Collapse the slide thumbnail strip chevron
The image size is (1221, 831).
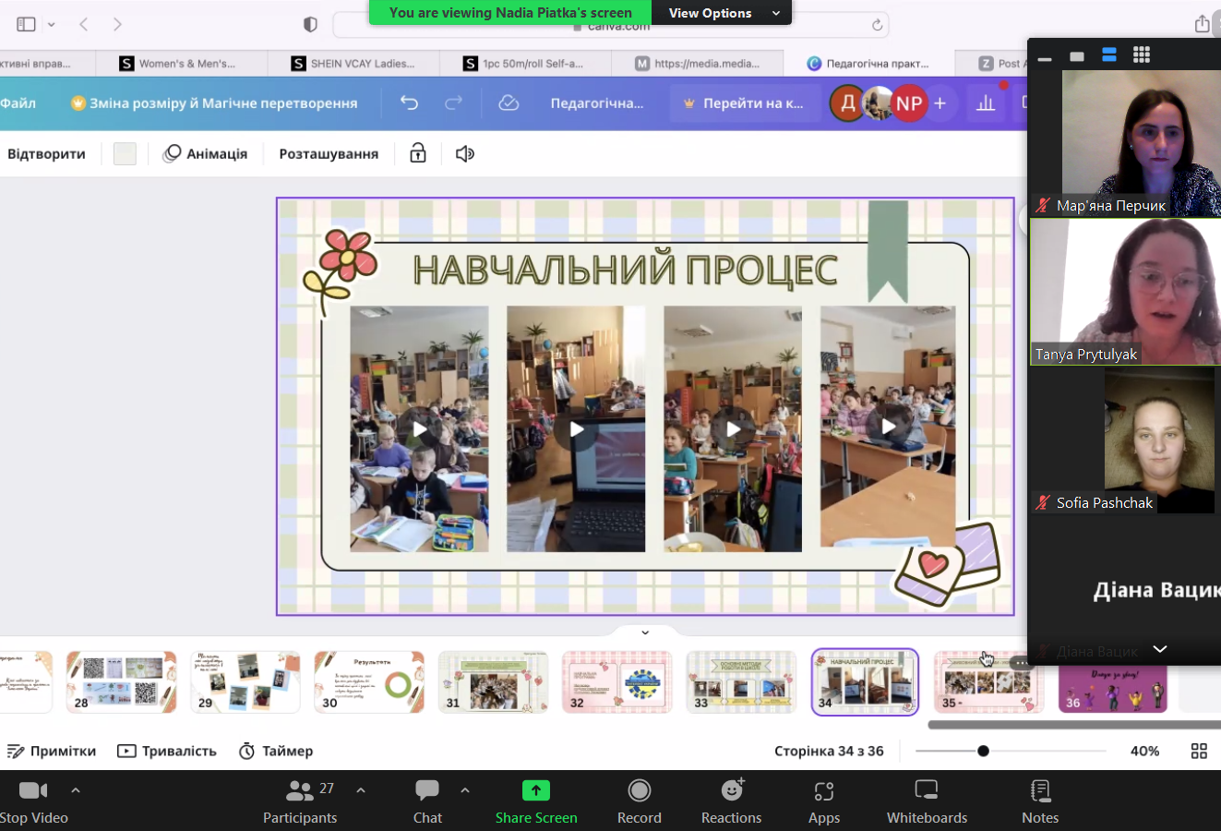645,632
